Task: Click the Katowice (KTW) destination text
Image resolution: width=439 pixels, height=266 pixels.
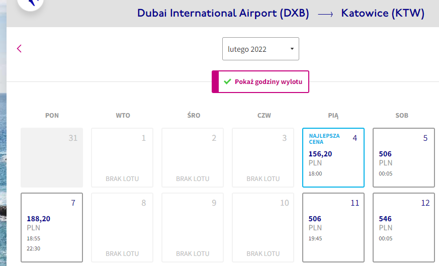Action: pos(383,13)
